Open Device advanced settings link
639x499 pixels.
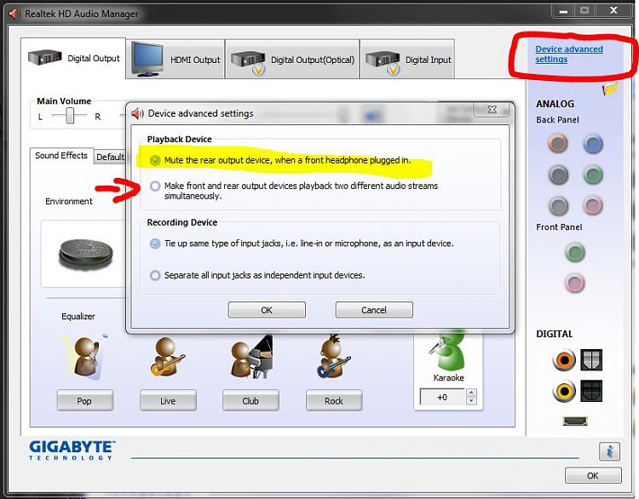pos(569,54)
